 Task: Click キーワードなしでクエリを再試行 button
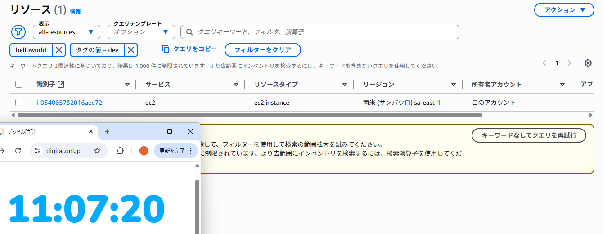click(529, 135)
